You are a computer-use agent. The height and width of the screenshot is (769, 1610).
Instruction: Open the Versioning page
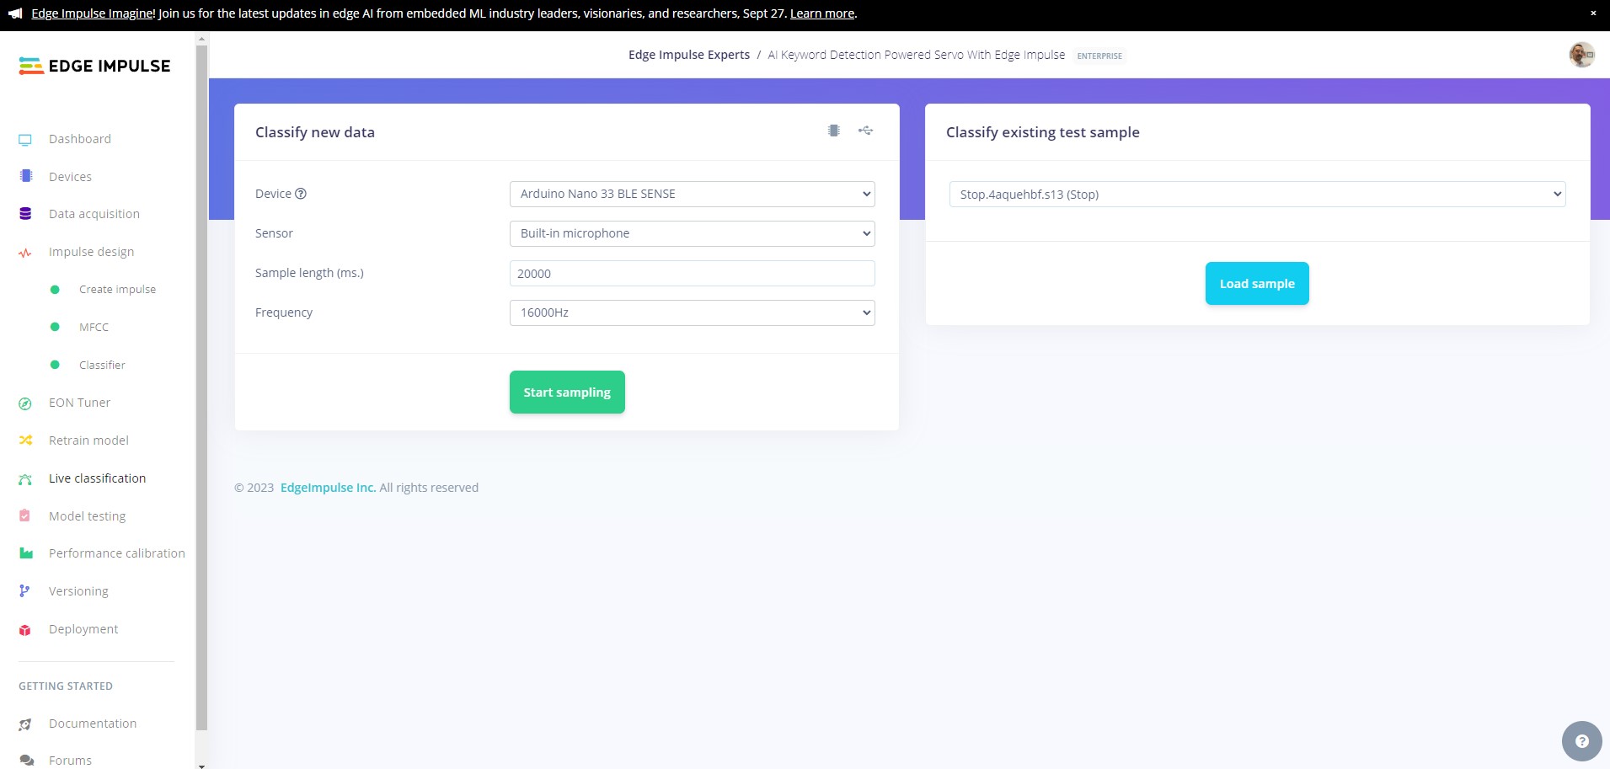coord(78,591)
